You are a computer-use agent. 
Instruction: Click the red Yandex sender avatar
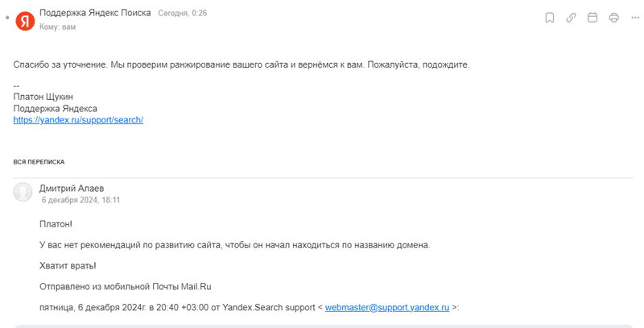tap(25, 21)
